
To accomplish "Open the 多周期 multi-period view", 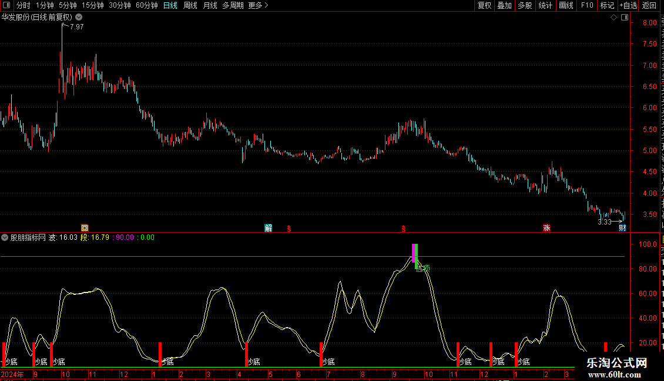I will coord(233,5).
